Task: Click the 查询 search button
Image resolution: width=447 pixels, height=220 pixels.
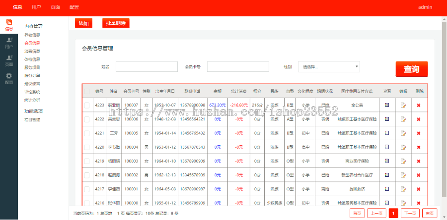Action: tap(411, 69)
